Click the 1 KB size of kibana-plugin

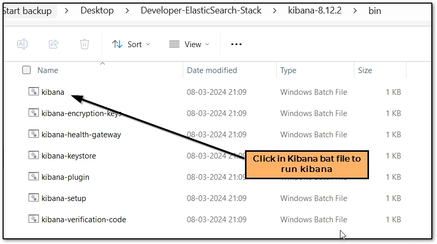coord(393,177)
